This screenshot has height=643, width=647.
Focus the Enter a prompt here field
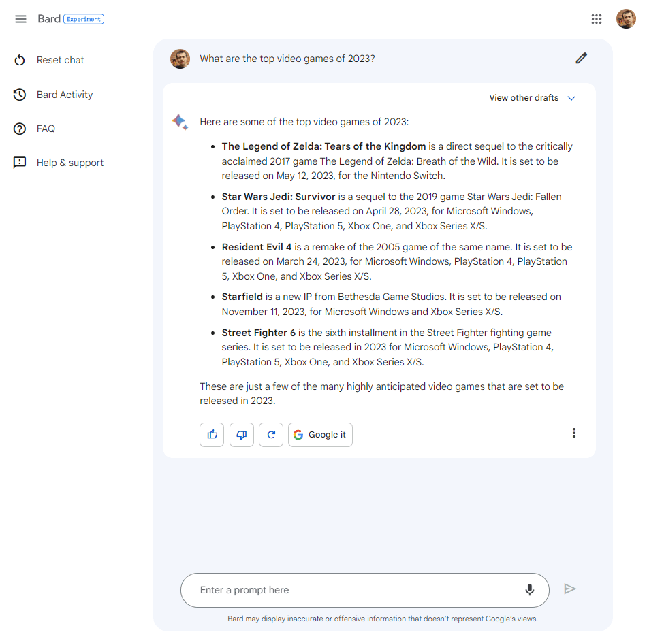pyautogui.click(x=354, y=590)
